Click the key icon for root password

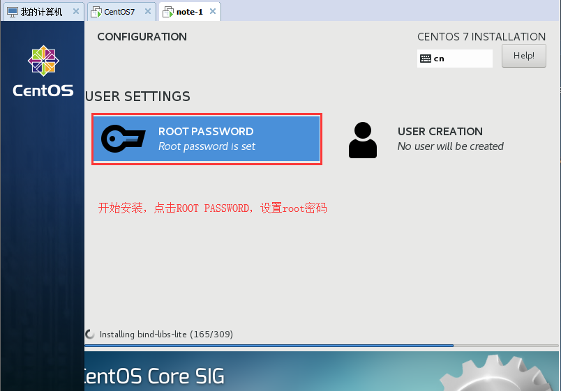123,139
